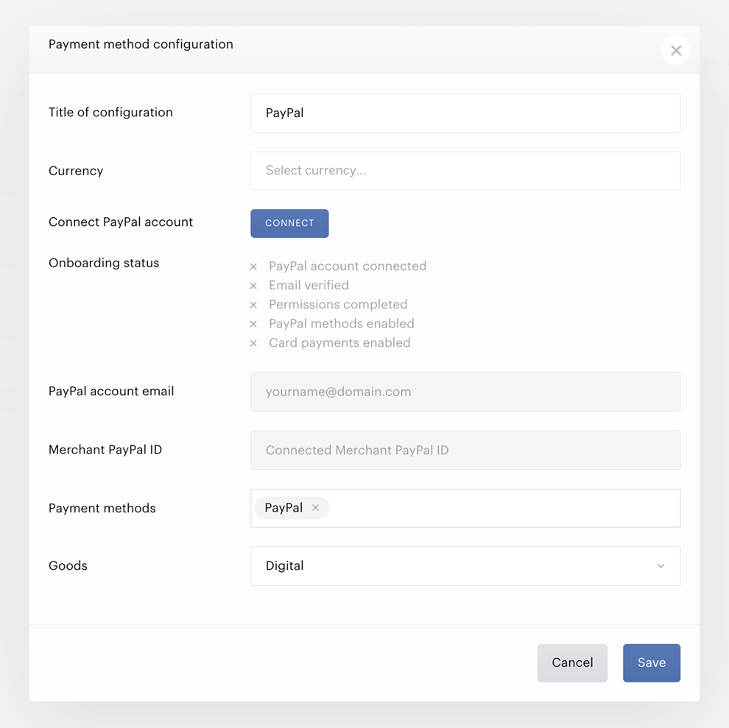The width and height of the screenshot is (729, 728).
Task: Click the PayPal account connected text
Action: click(x=348, y=266)
